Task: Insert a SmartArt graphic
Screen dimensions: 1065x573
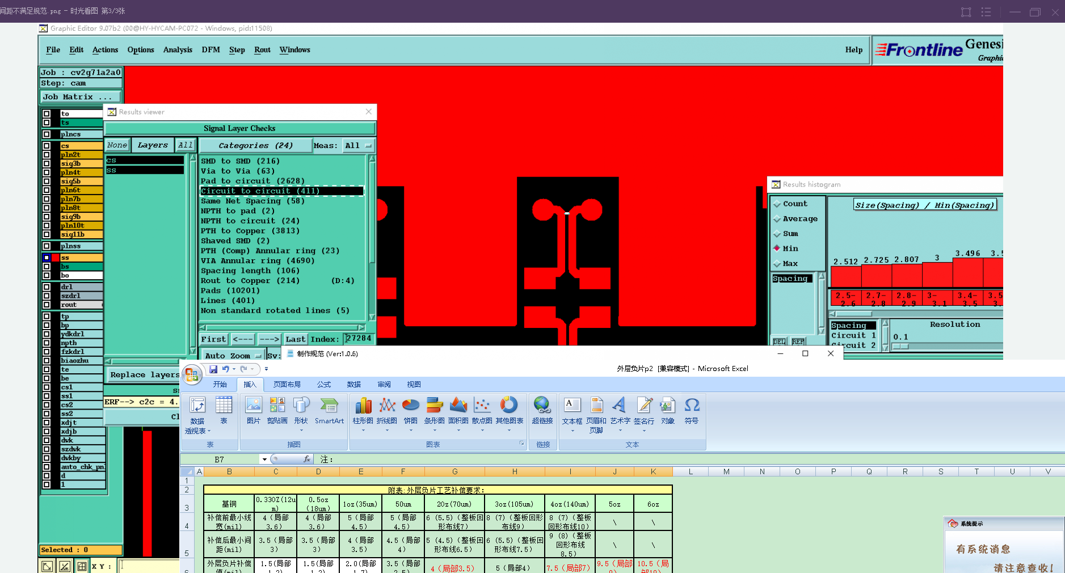Action: (x=329, y=411)
